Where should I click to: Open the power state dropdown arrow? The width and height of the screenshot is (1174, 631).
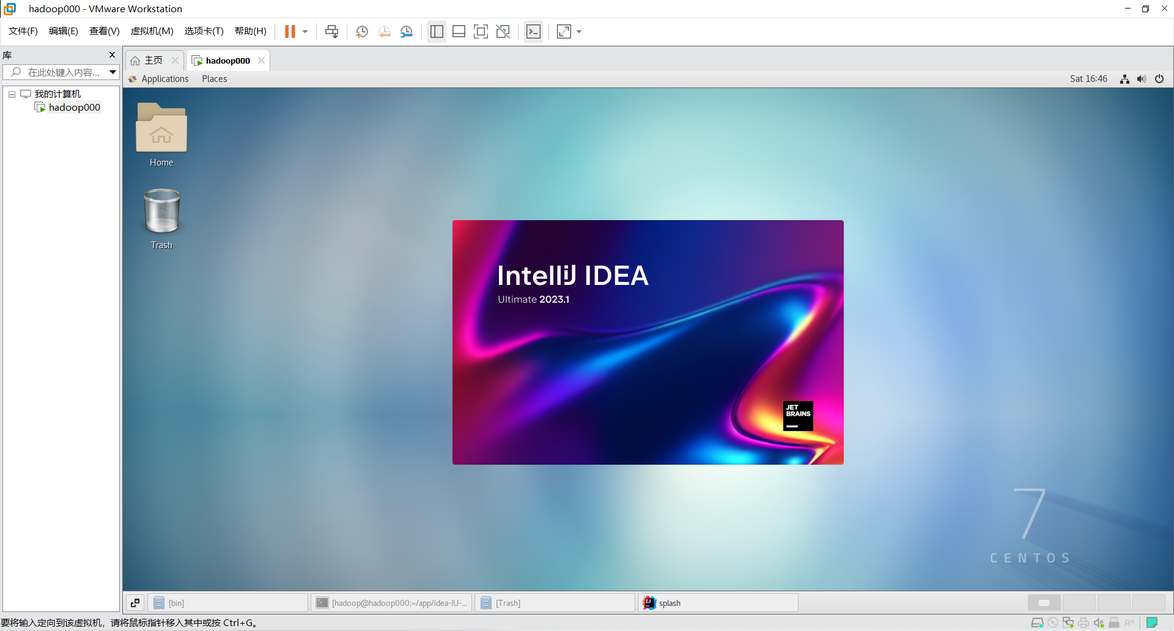(304, 31)
